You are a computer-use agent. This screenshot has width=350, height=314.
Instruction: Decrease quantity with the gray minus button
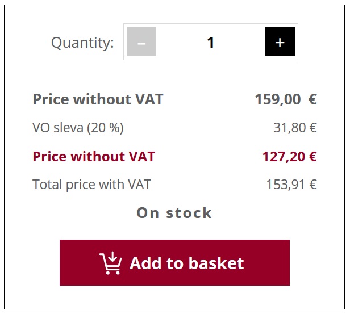coord(141,41)
